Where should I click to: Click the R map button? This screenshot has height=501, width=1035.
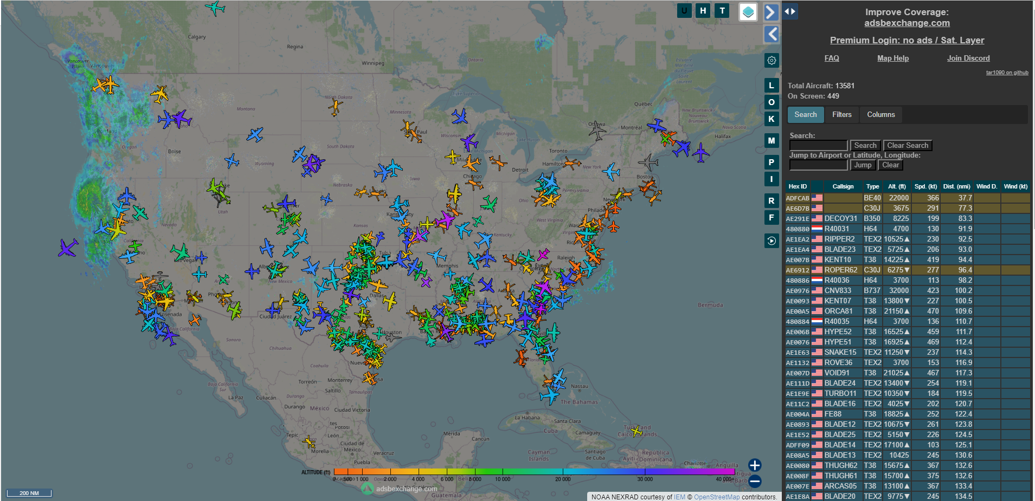772,201
